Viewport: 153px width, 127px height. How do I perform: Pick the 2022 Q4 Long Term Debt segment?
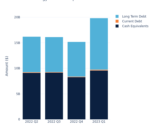click(x=76, y=59)
